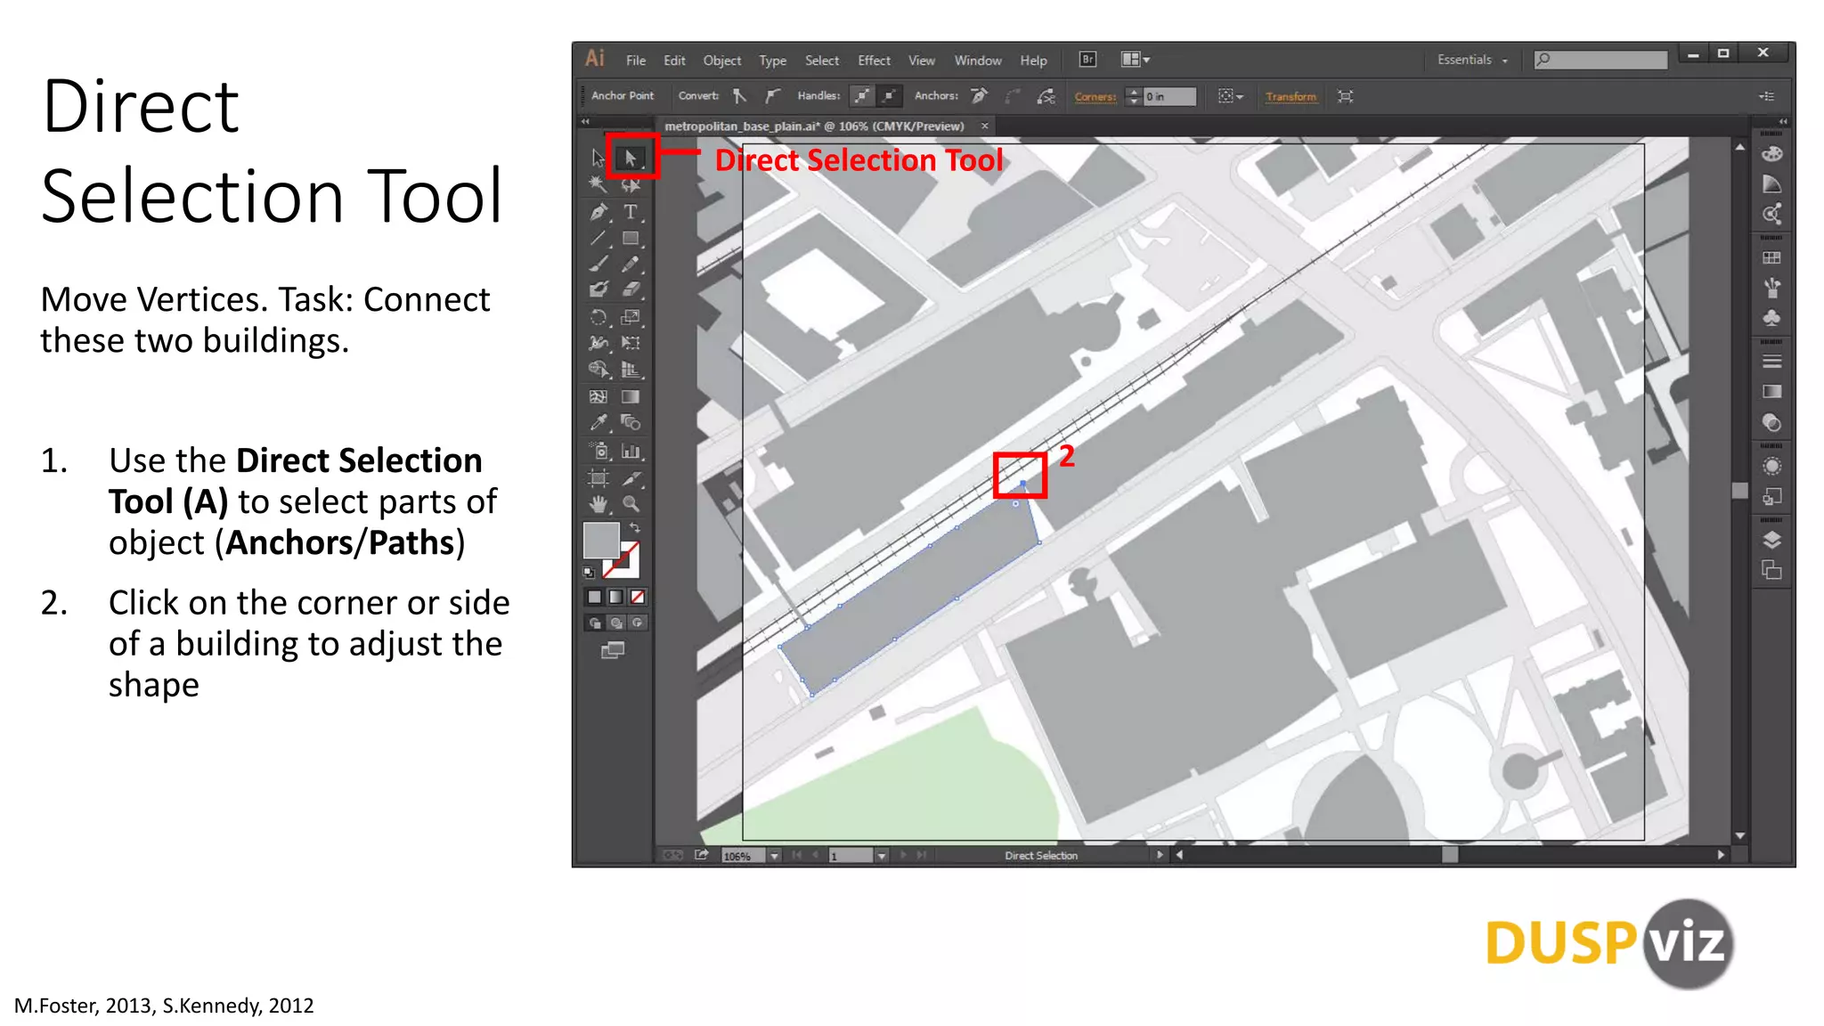Click the orange Corners link
This screenshot has height=1026, width=1824.
[1095, 97]
